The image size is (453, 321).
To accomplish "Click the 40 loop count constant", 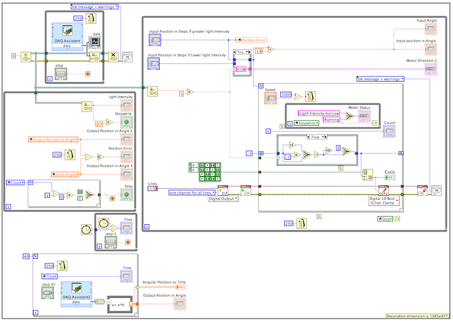I will click(26, 256).
